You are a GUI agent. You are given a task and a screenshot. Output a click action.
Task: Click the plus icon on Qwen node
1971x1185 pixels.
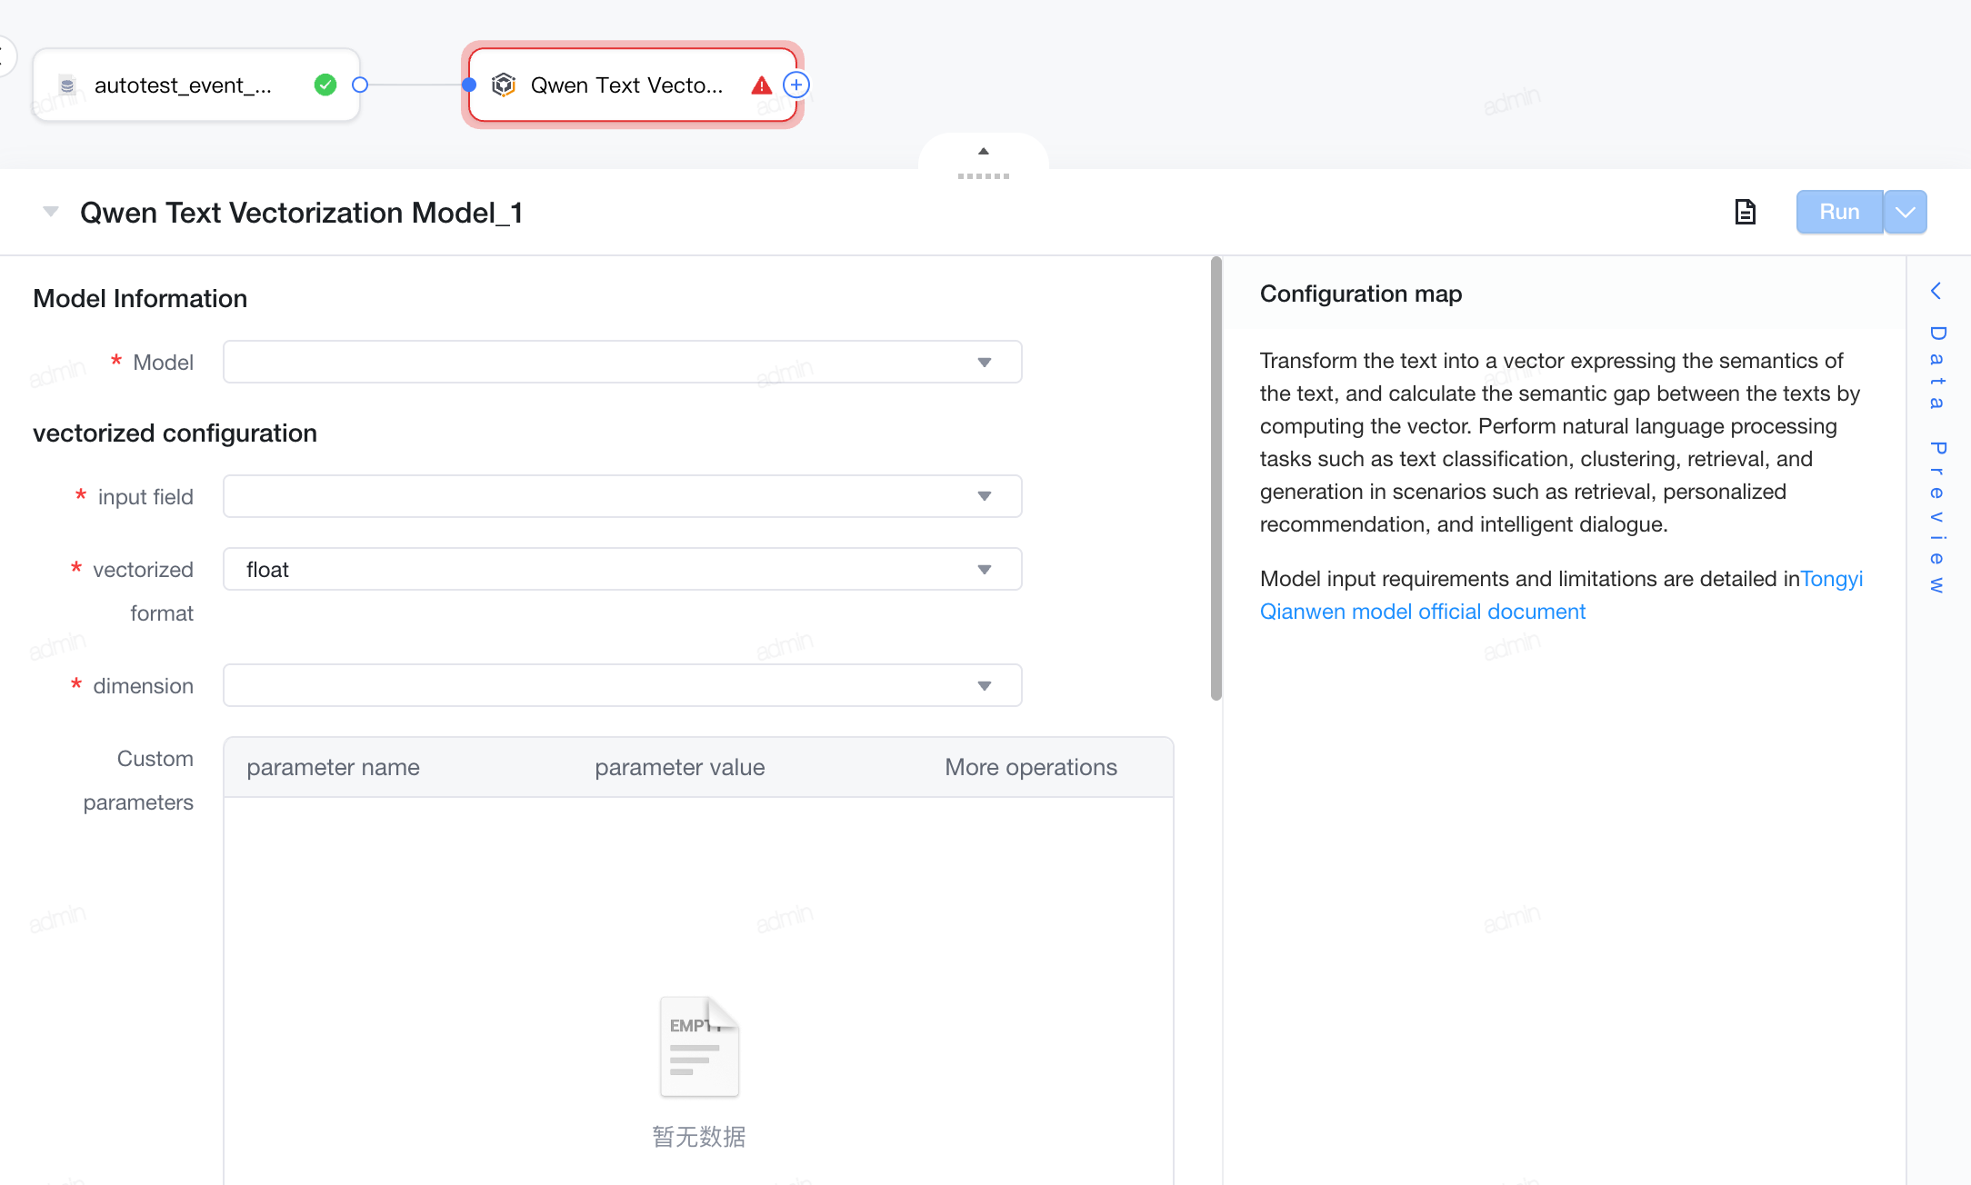click(x=796, y=85)
